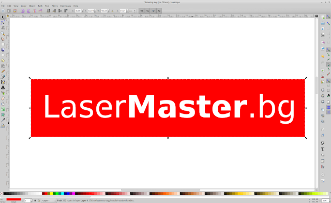This screenshot has width=331, height=203.
Task: Rotate selection 90° counter-clockwise
Action: click(23, 11)
